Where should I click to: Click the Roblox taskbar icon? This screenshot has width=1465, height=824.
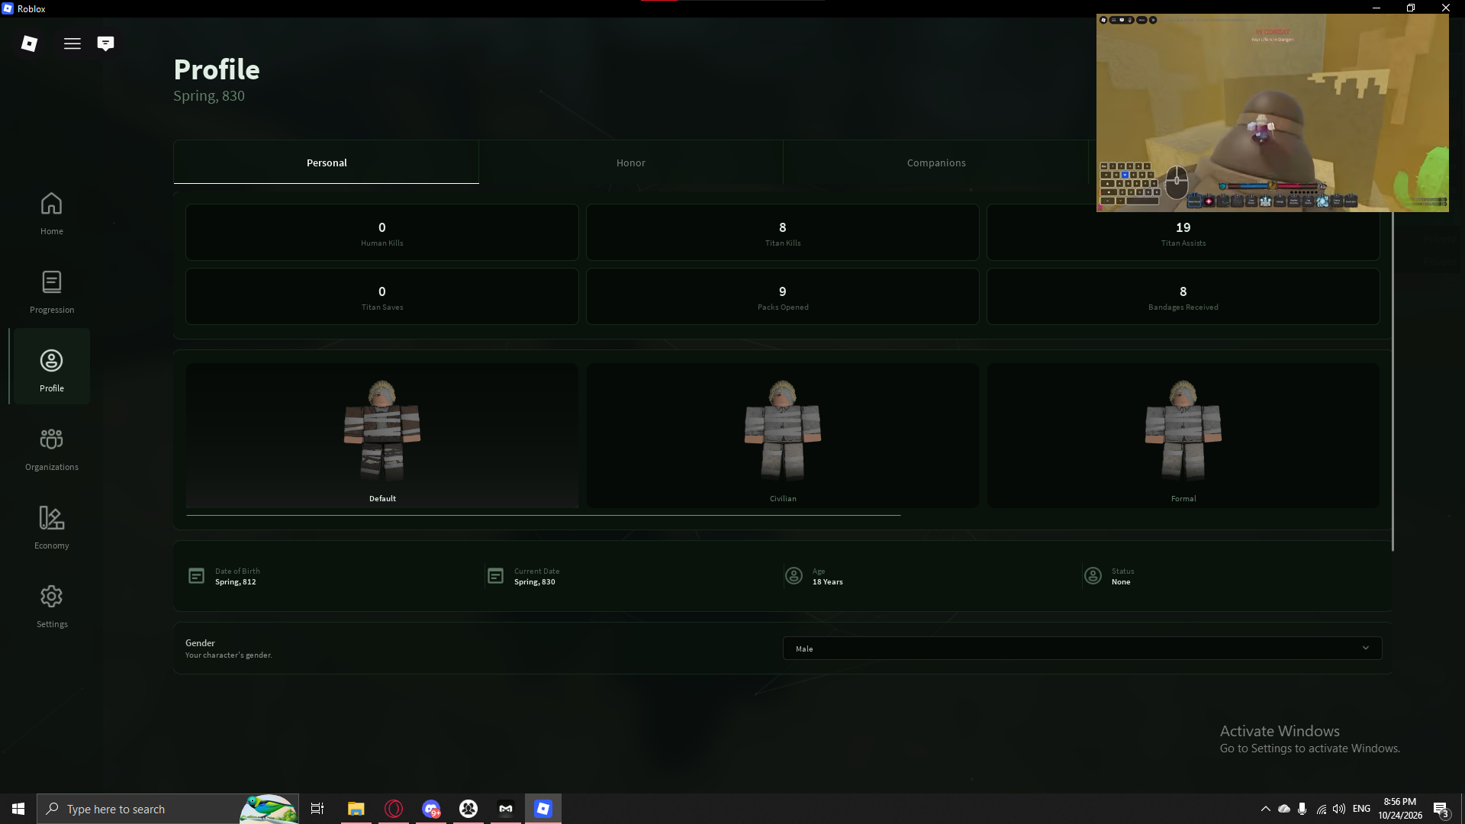[543, 809]
